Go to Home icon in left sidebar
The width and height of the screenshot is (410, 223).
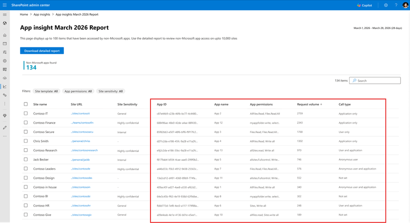pyautogui.click(x=5, y=35)
